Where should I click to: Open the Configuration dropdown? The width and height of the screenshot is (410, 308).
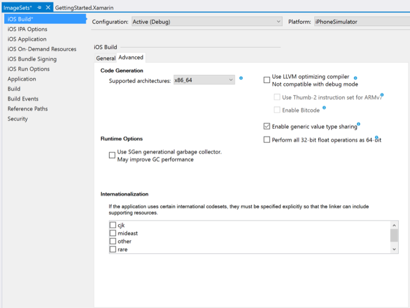click(x=279, y=22)
